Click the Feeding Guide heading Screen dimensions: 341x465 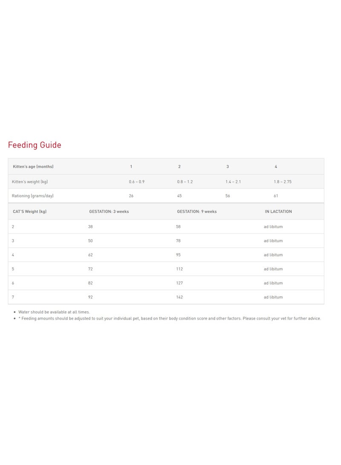pyautogui.click(x=35, y=145)
